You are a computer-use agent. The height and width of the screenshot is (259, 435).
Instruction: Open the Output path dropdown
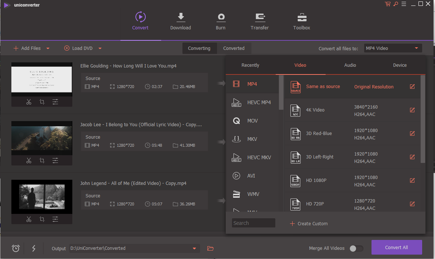(x=194, y=248)
